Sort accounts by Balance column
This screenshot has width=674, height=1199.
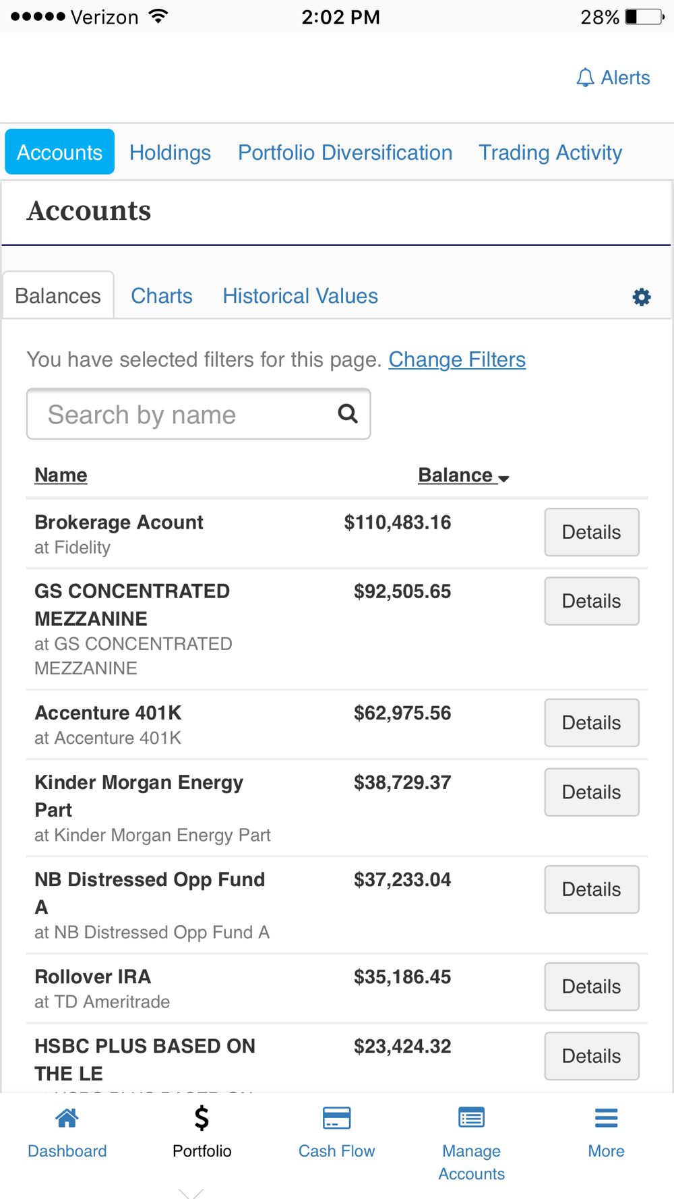463,475
